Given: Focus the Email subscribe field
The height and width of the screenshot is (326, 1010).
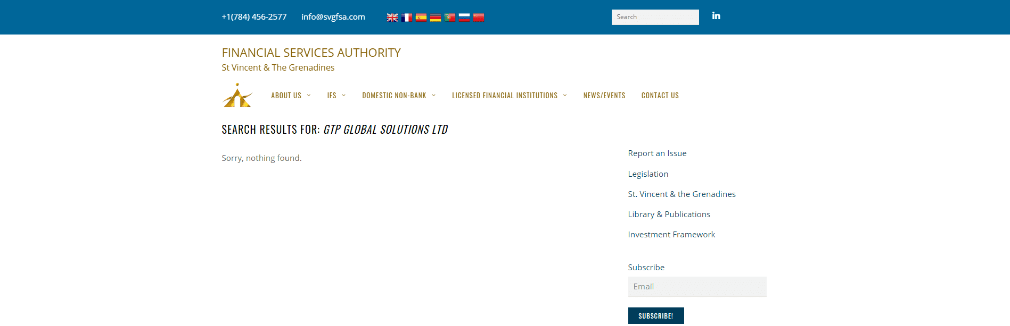Looking at the screenshot, I should click(x=697, y=287).
